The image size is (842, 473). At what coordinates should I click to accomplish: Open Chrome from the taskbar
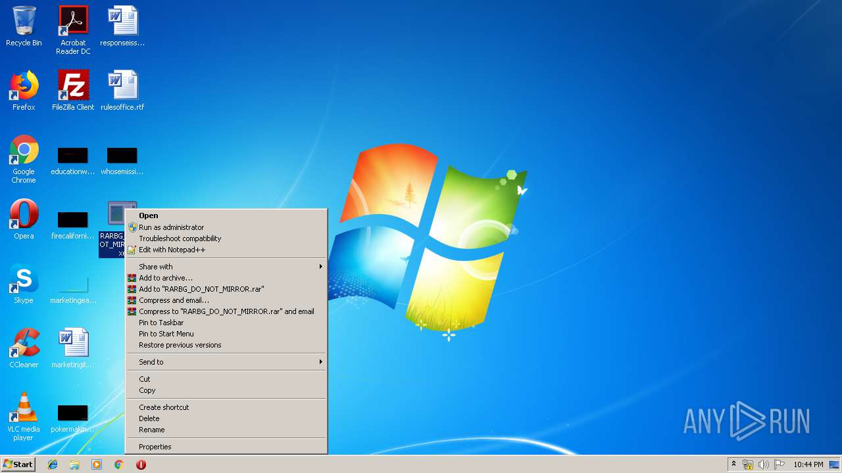[118, 464]
